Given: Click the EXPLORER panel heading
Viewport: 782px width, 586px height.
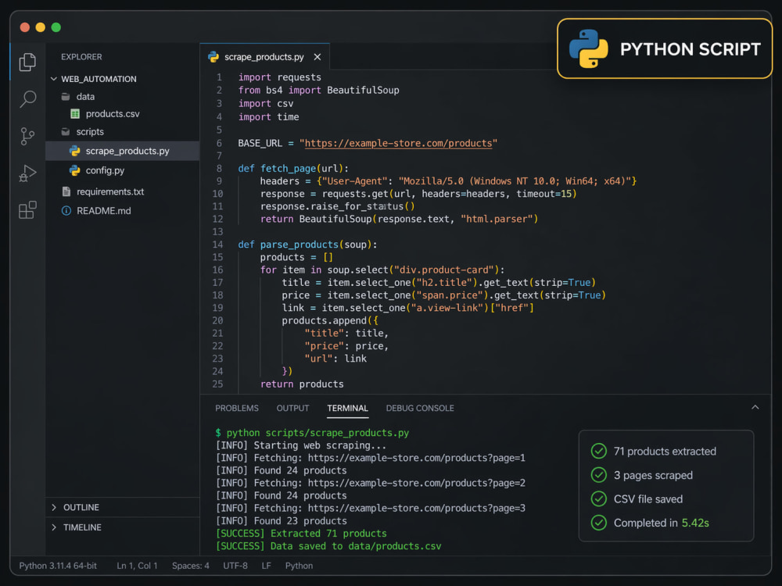Looking at the screenshot, I should click(x=81, y=57).
